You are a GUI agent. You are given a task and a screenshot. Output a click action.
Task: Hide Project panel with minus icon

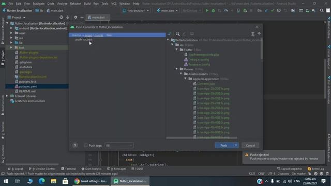tap(82, 17)
